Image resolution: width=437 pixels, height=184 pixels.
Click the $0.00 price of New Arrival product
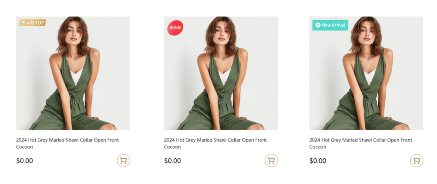click(318, 161)
